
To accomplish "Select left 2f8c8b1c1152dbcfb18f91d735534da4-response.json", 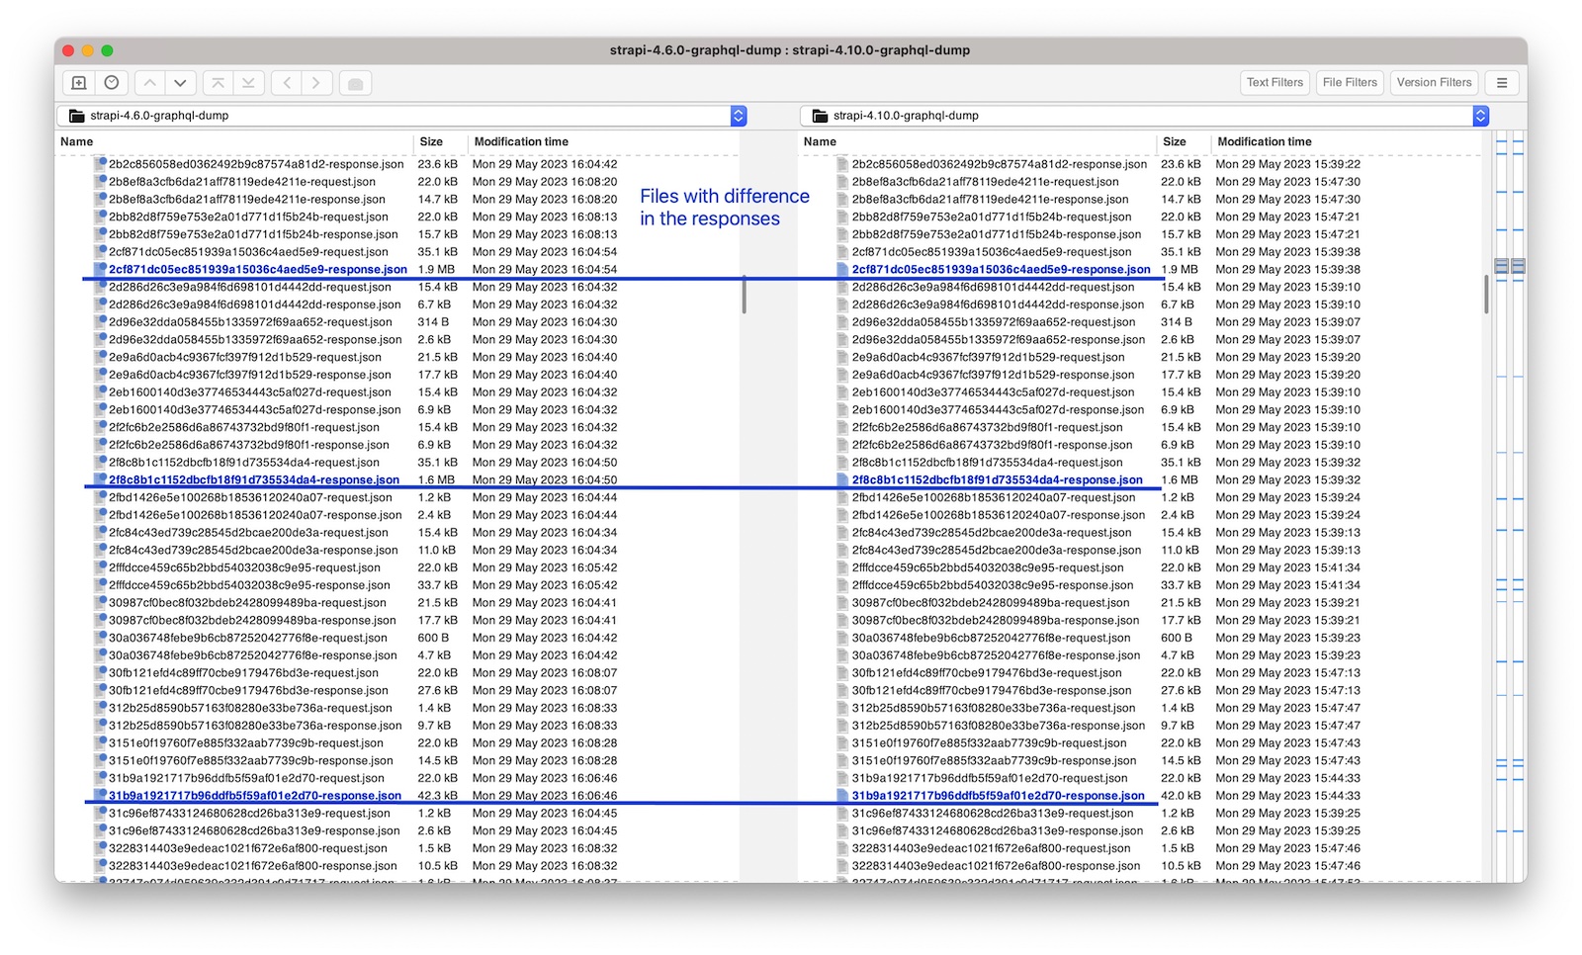I will pyautogui.click(x=254, y=479).
